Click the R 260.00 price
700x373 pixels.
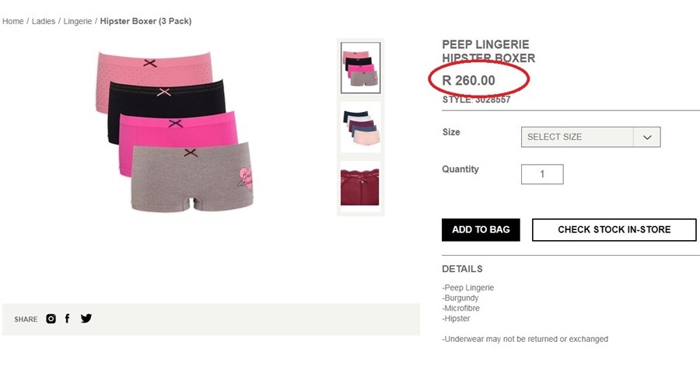point(469,80)
